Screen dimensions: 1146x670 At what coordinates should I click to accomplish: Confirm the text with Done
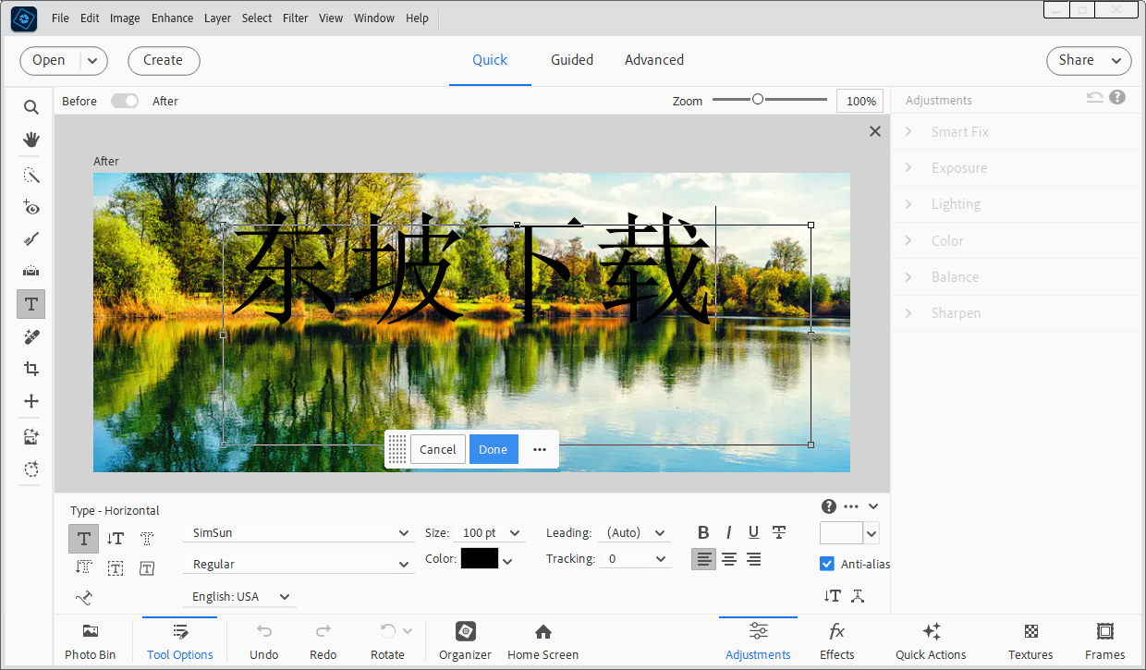tap(493, 449)
